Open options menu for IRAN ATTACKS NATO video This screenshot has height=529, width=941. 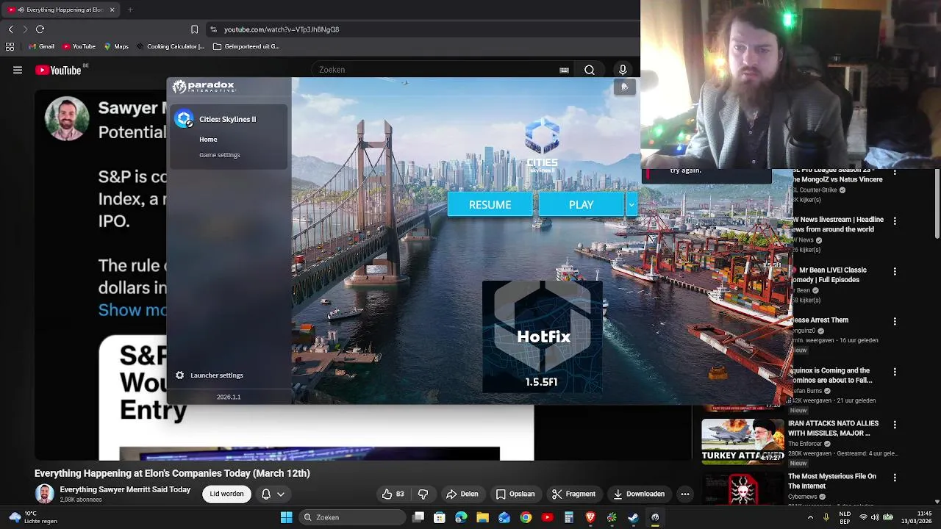tap(895, 425)
